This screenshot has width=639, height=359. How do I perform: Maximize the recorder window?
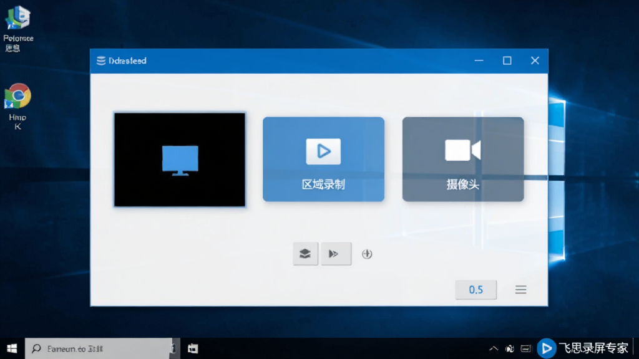tap(507, 60)
